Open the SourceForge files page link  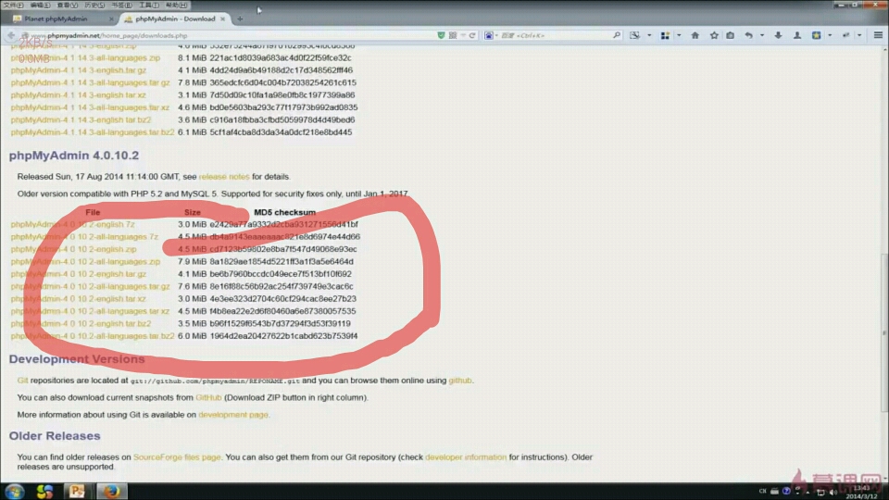(177, 457)
